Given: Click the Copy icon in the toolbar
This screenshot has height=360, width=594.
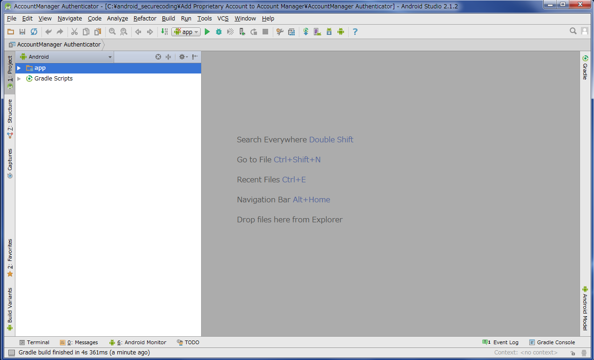Looking at the screenshot, I should (86, 32).
